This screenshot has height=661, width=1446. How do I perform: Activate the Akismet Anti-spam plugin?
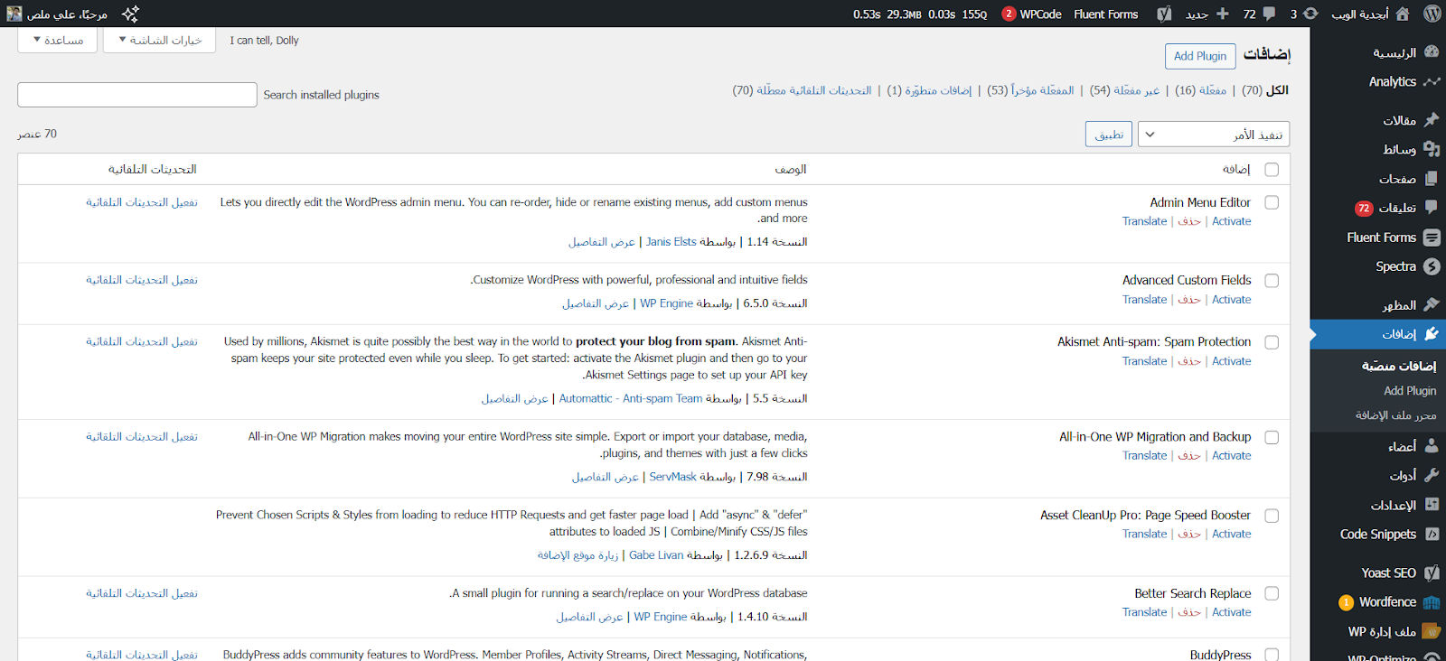[x=1231, y=361]
